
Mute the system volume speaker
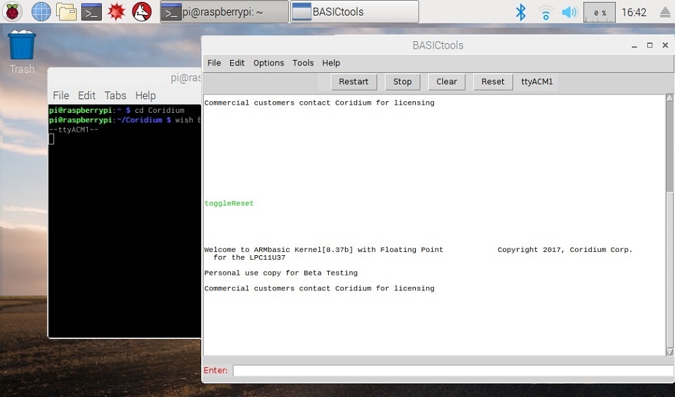pos(568,11)
